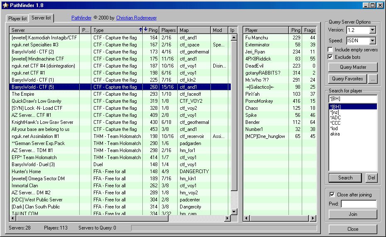
Task: Toggle Close after joining checkbox
Action: (x=332, y=194)
